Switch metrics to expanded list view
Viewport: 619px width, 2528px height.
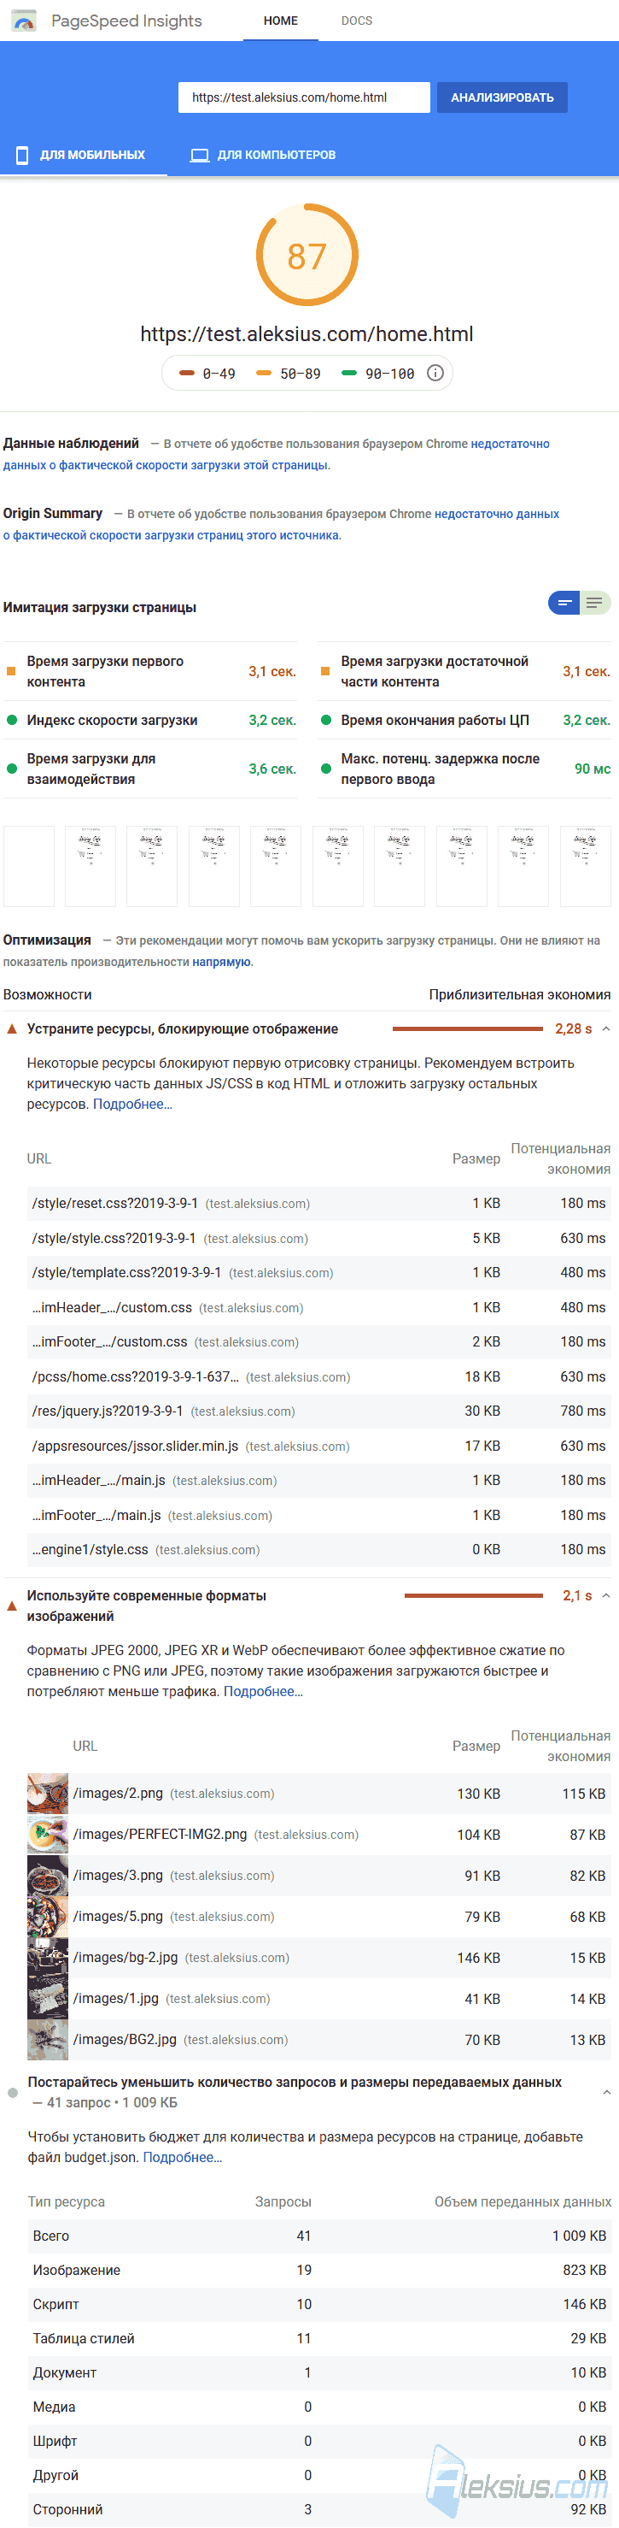tap(594, 603)
